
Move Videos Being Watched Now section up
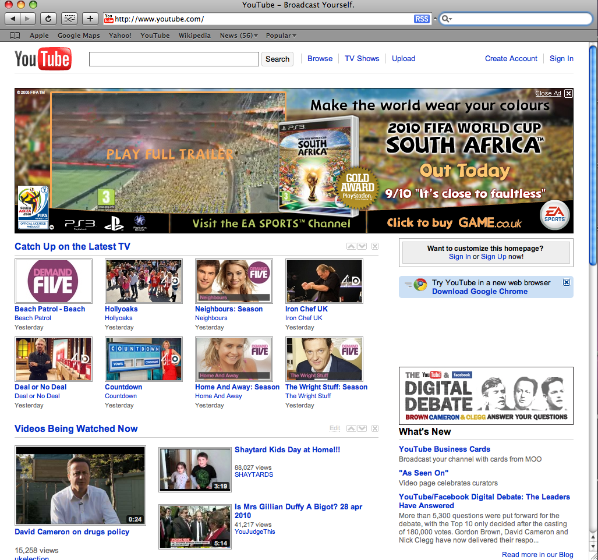(x=351, y=428)
